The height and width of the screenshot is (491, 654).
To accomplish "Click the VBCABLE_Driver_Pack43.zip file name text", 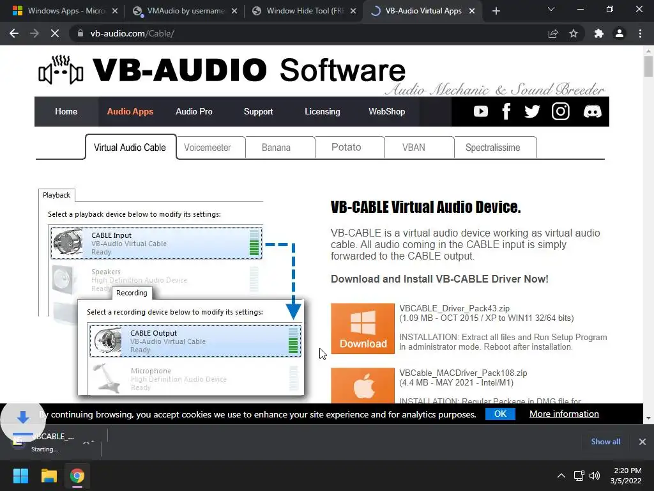I will point(454,309).
